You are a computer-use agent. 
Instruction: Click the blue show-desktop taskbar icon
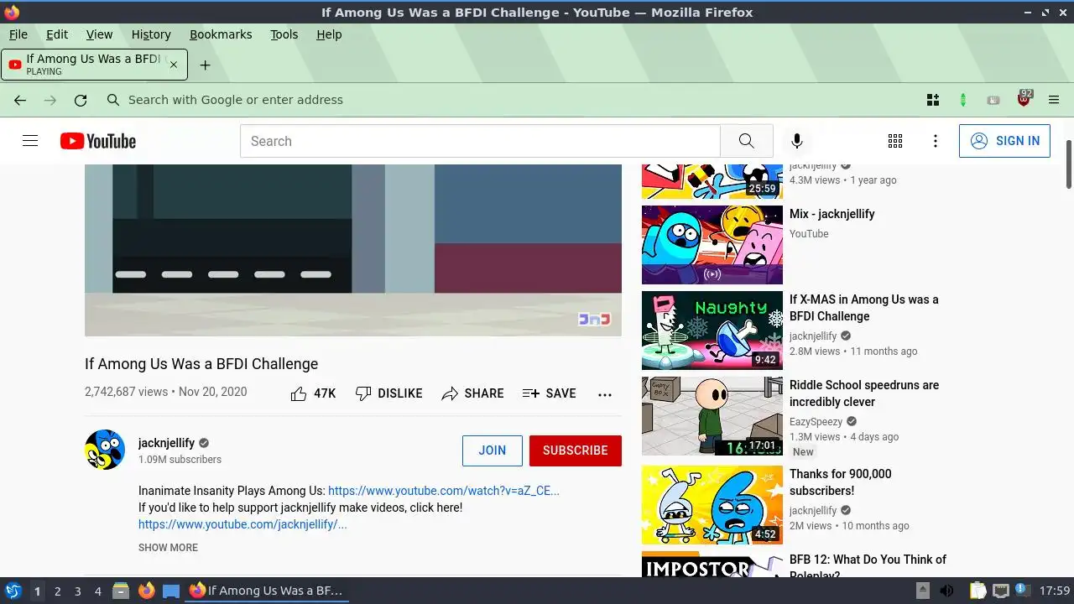171,591
